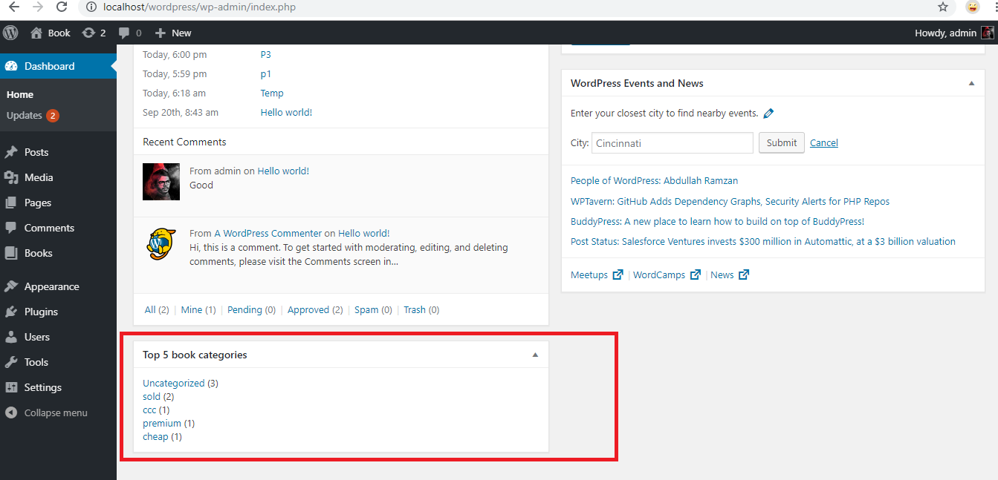Viewport: 998px width, 480px height.
Task: Open Meetups via external link icon
Action: click(x=618, y=274)
